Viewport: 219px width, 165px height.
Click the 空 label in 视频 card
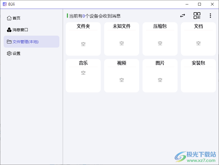122,80
